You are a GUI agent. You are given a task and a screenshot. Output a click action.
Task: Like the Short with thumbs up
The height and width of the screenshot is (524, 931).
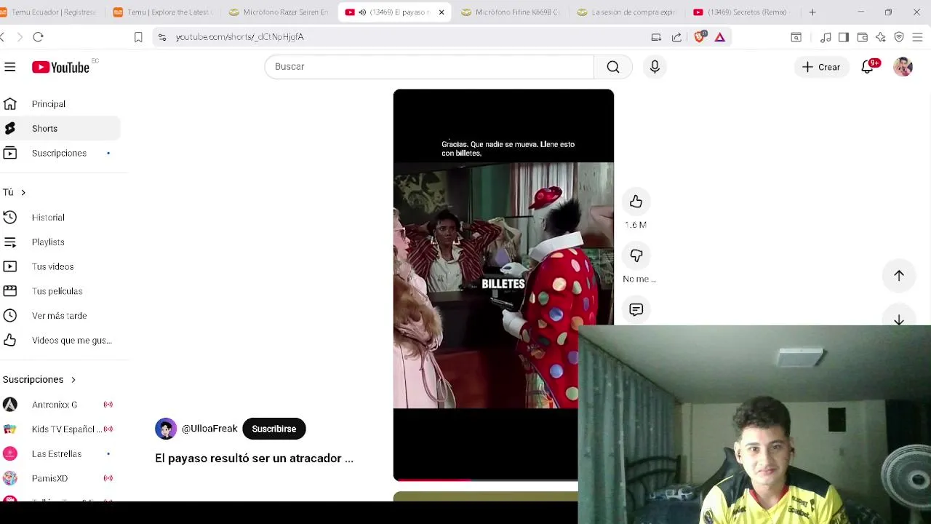(x=636, y=202)
